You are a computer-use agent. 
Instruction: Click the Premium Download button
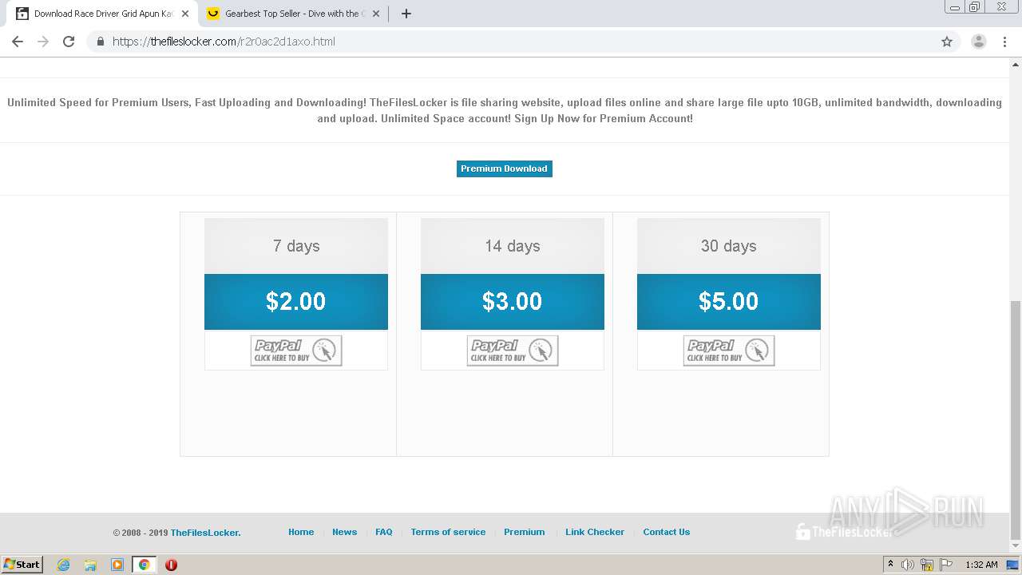[x=504, y=169]
